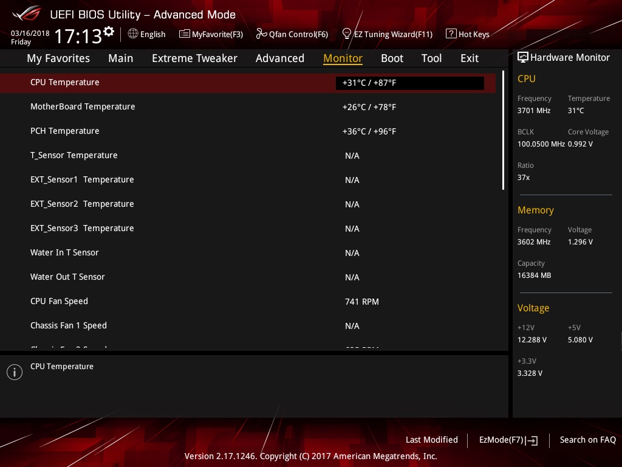Click the T_Sensor Temperature N/A value
The image size is (622, 467).
click(x=352, y=156)
